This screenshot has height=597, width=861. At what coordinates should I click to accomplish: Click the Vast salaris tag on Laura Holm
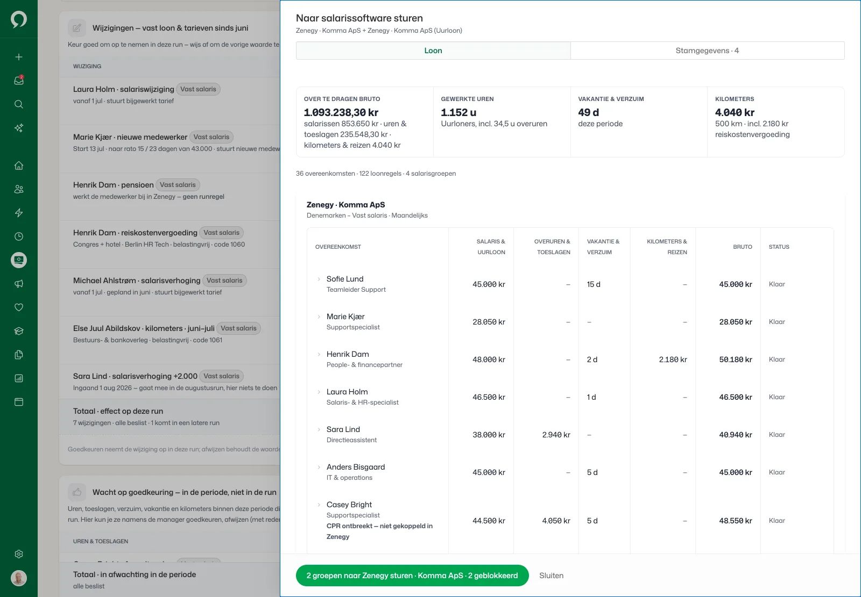pos(198,89)
